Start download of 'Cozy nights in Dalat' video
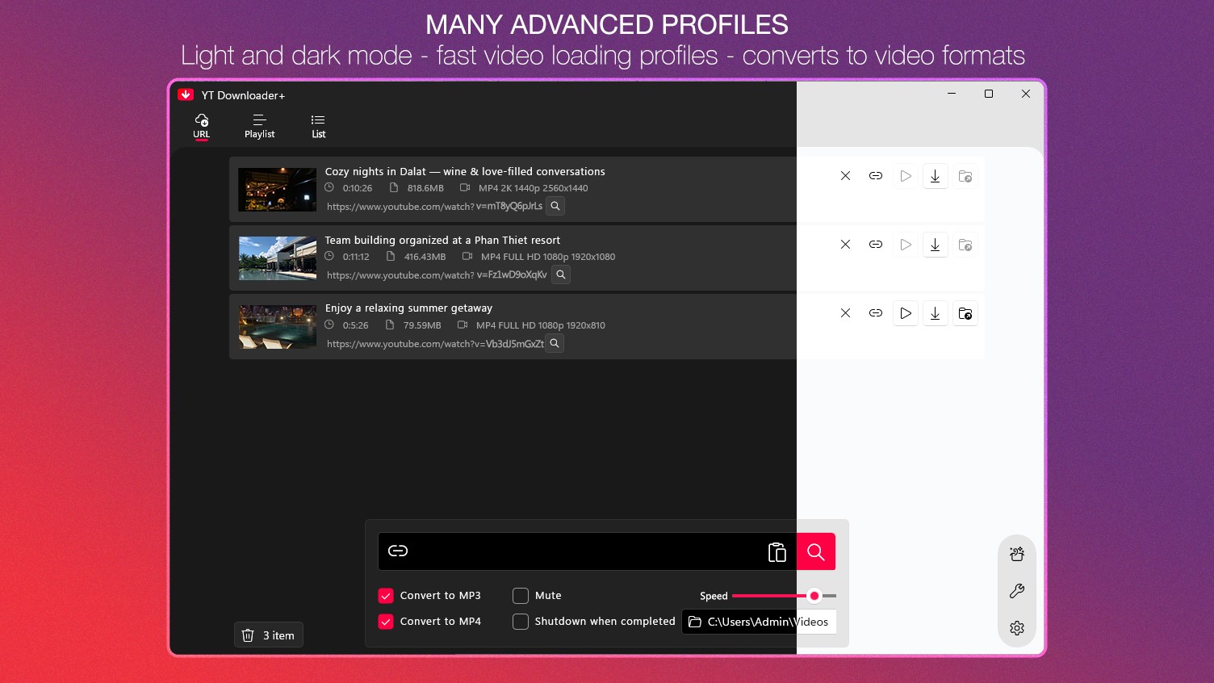The image size is (1214, 683). click(x=935, y=175)
